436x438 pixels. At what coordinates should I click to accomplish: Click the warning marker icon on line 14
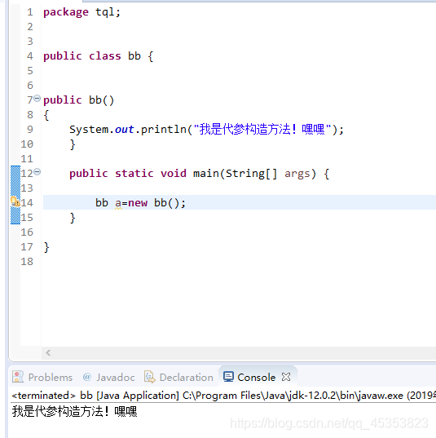pyautogui.click(x=15, y=201)
